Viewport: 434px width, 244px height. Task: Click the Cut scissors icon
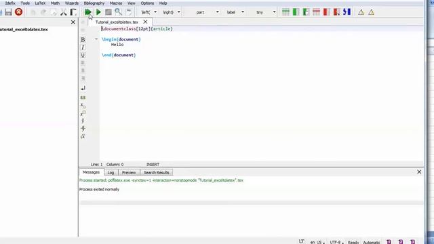pos(63,12)
